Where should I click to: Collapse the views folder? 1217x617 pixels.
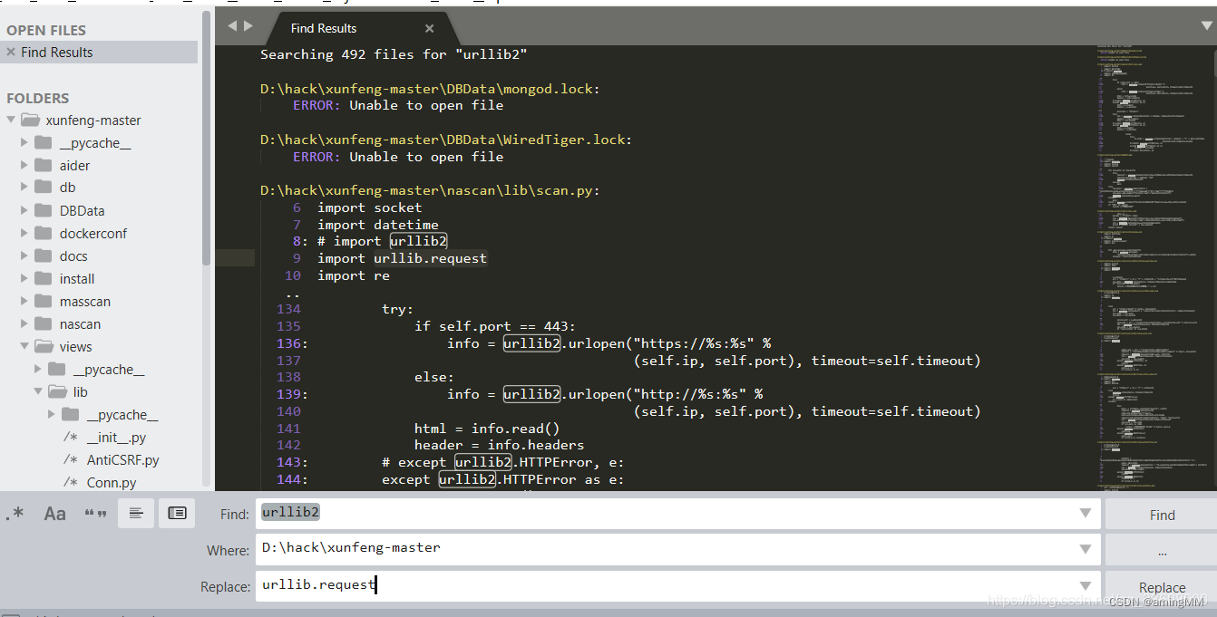coord(24,347)
